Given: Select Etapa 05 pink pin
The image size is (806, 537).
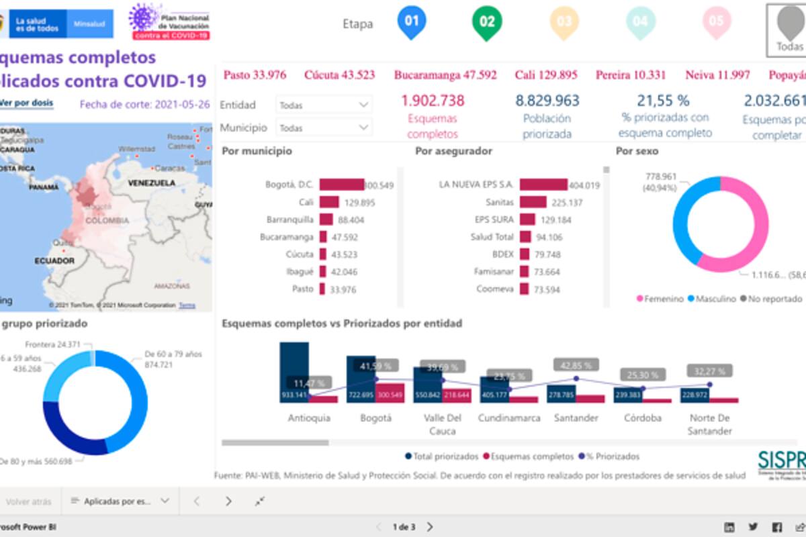Looking at the screenshot, I should pyautogui.click(x=717, y=21).
